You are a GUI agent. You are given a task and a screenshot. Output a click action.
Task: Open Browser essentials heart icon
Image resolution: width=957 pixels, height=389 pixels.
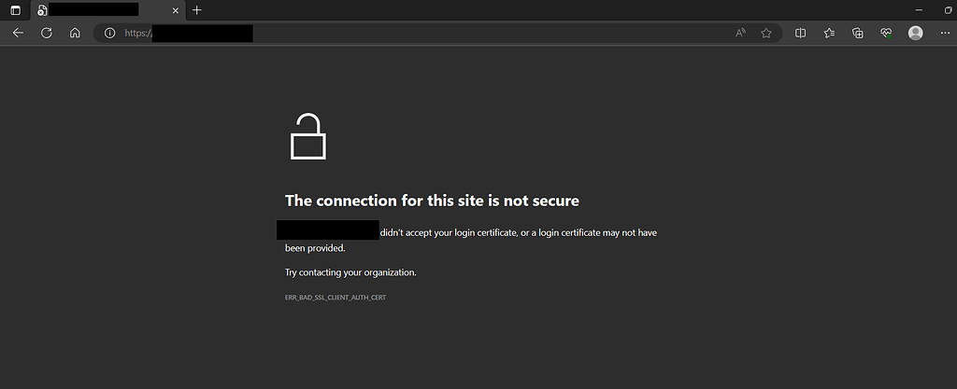886,33
